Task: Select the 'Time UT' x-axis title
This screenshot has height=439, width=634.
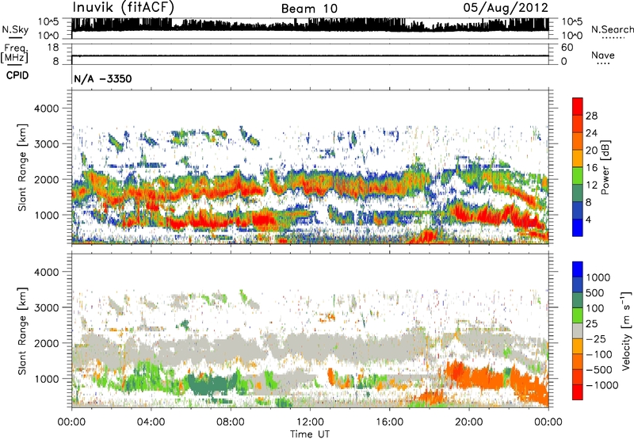Action: point(310,434)
